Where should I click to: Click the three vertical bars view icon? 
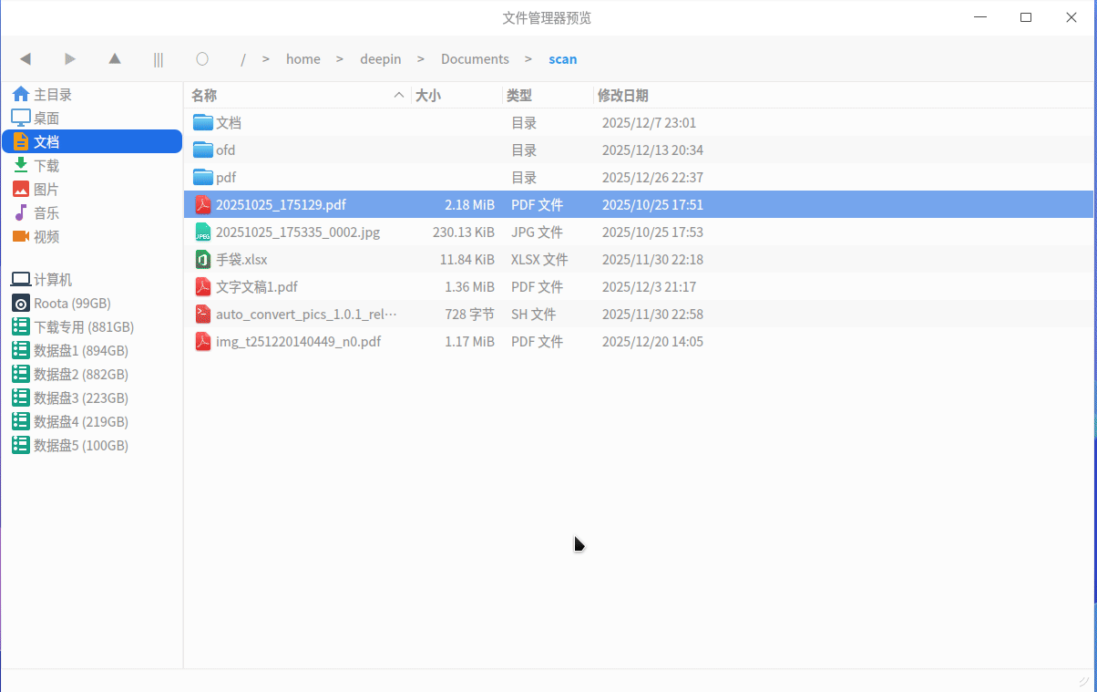pyautogui.click(x=159, y=59)
